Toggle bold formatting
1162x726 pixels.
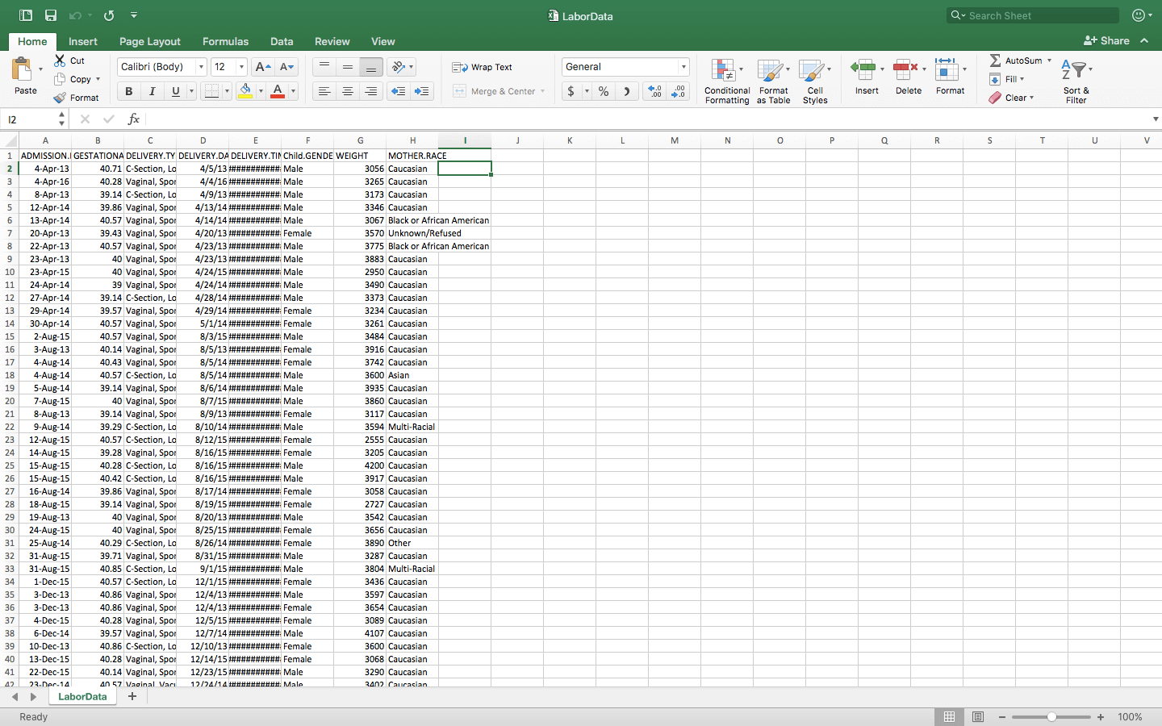click(128, 91)
